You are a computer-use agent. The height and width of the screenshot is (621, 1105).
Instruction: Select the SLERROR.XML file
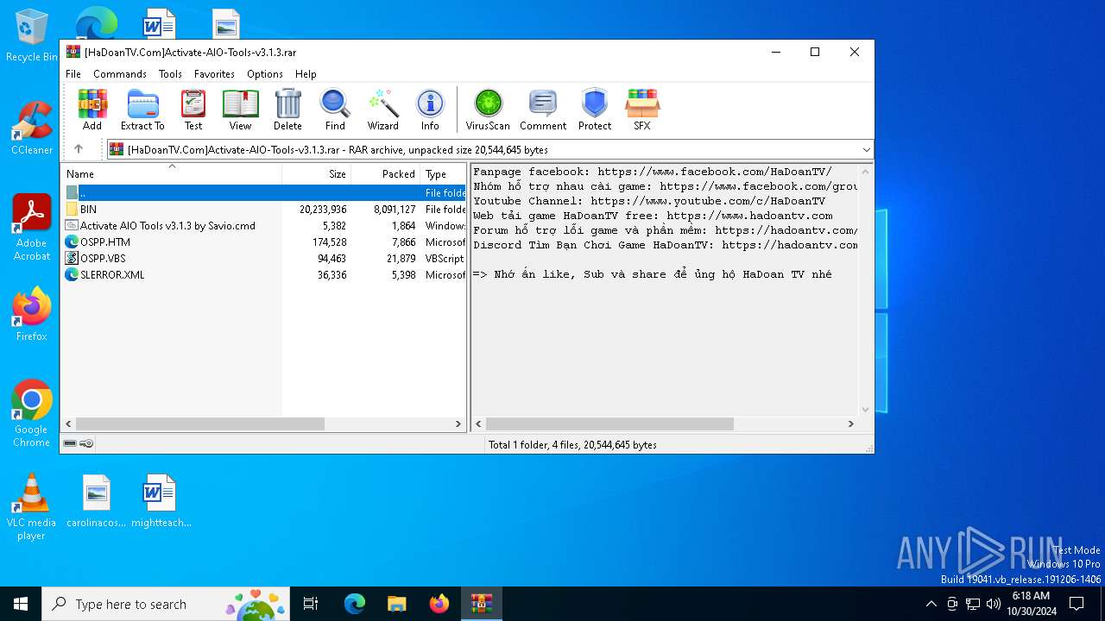click(264, 275)
